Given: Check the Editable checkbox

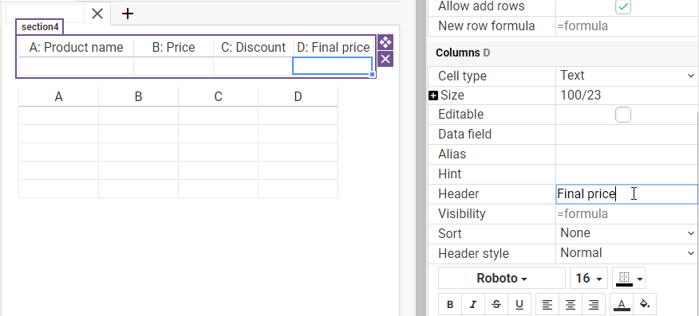Looking at the screenshot, I should click(623, 115).
